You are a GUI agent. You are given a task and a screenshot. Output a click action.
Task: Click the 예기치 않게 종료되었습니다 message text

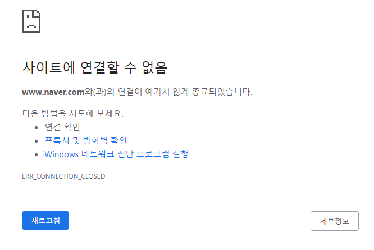click(198, 92)
